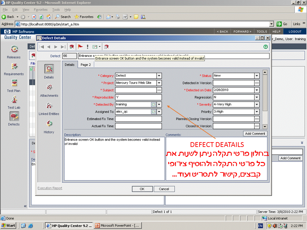Go to next defect arrow
Image resolution: width=307 pixels, height=230 pixels.
click(x=56, y=47)
